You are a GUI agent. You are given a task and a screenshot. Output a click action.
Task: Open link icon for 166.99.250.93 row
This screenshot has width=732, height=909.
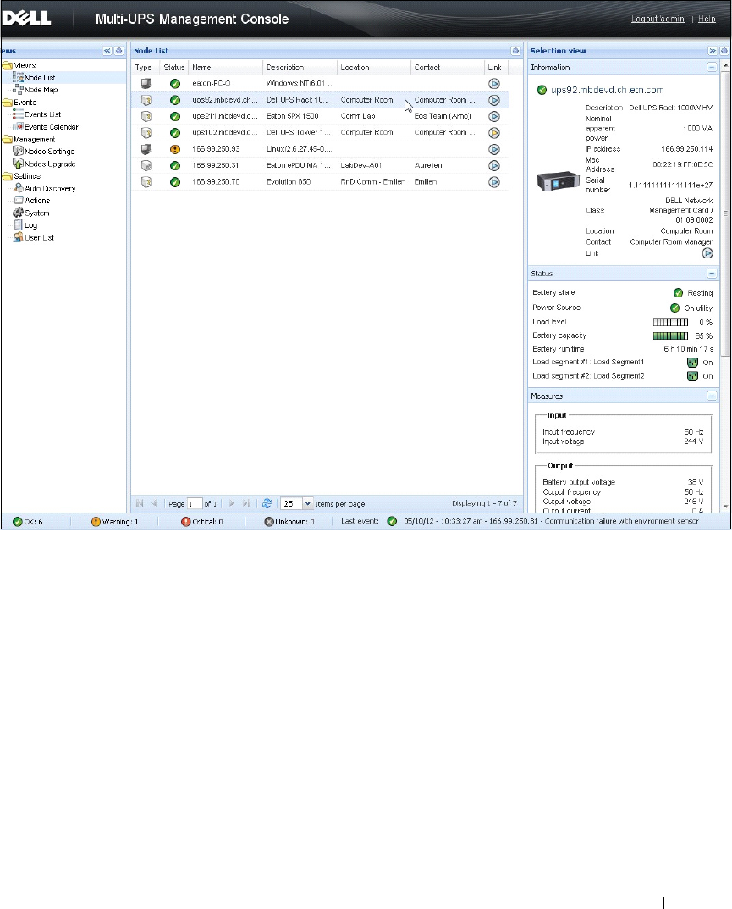[494, 150]
